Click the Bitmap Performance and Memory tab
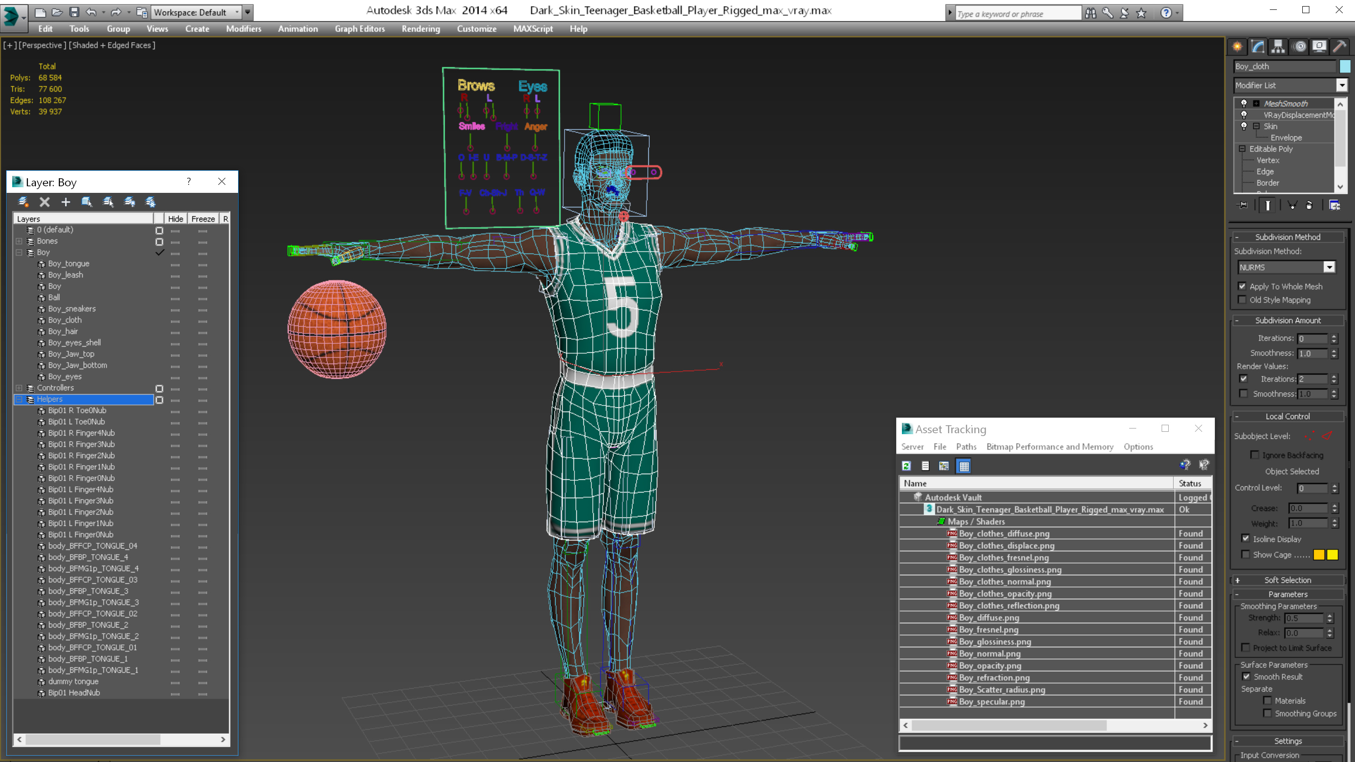The width and height of the screenshot is (1355, 762). point(1050,446)
